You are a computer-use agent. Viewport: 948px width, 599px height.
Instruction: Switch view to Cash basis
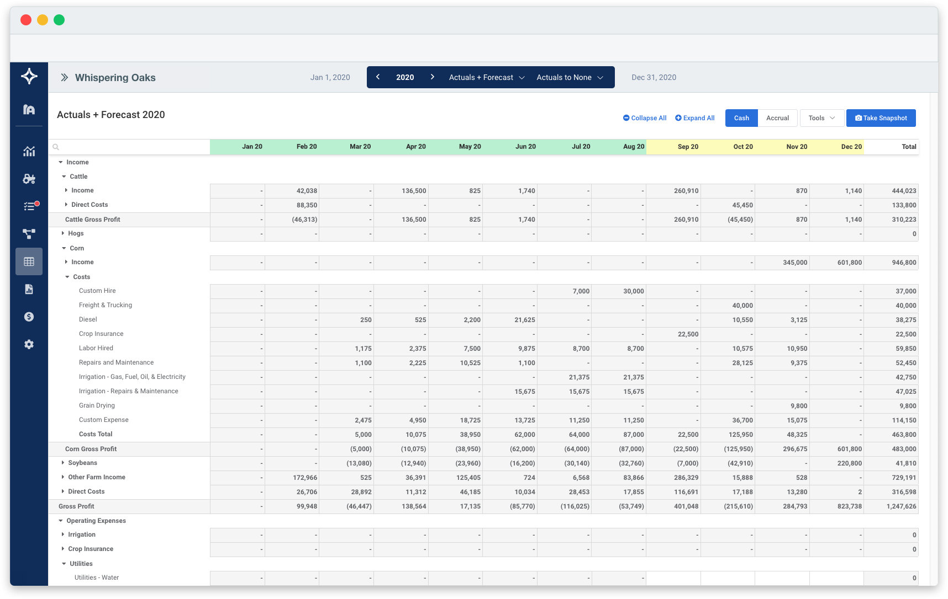(741, 118)
